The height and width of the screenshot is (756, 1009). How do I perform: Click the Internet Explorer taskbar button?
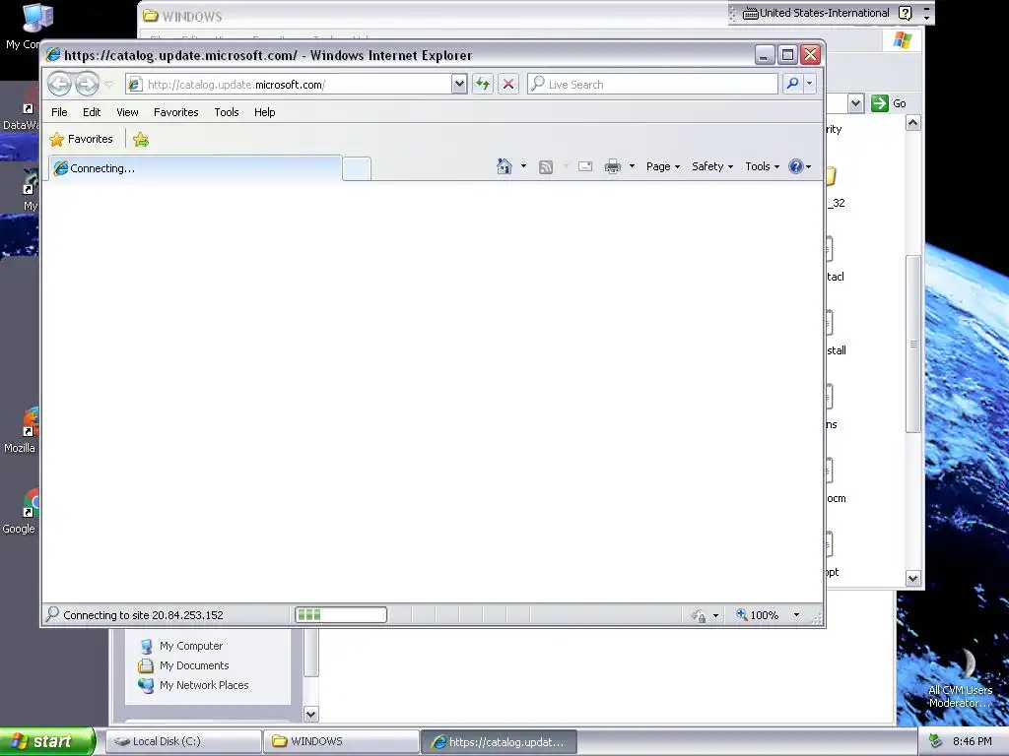[x=500, y=742]
